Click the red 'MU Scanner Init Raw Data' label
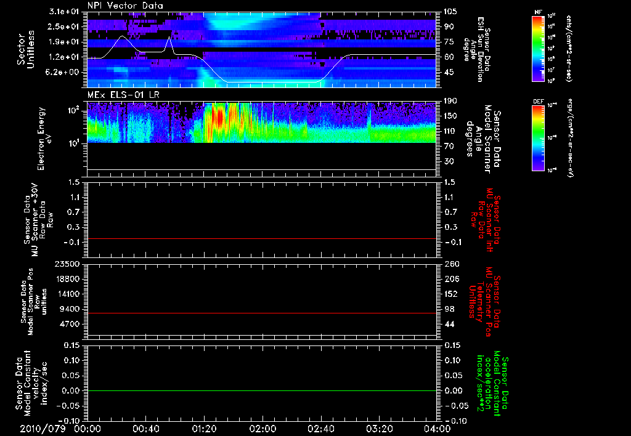This screenshot has height=436, width=631. 486,220
